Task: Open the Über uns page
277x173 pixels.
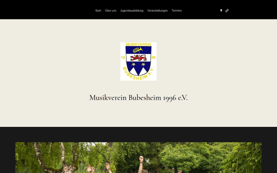Action: click(x=110, y=11)
